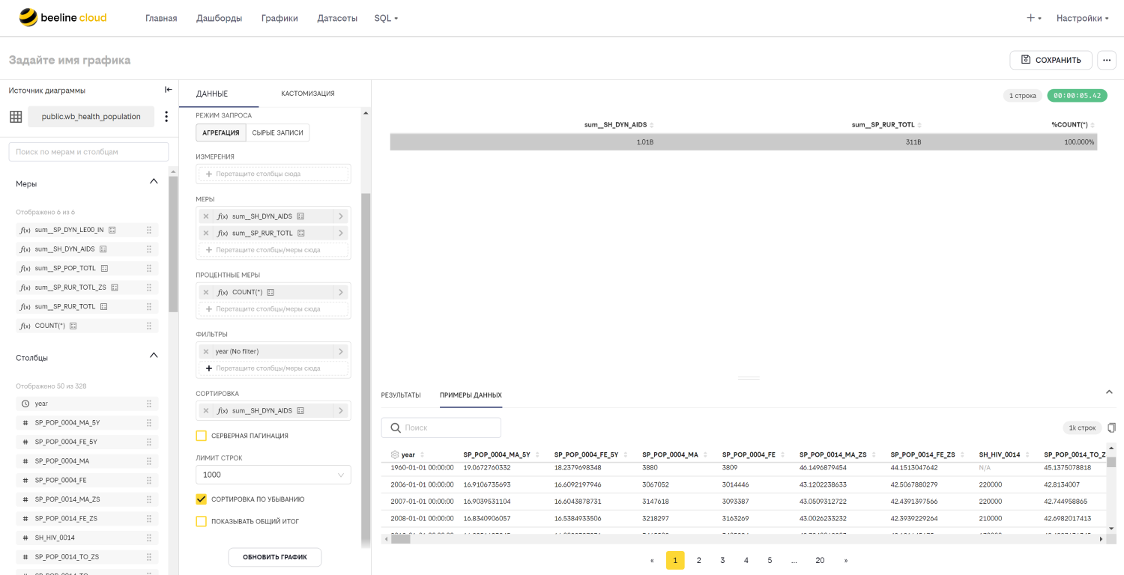This screenshot has width=1124, height=575.
Task: Open Дашборды in navigation
Action: (219, 18)
